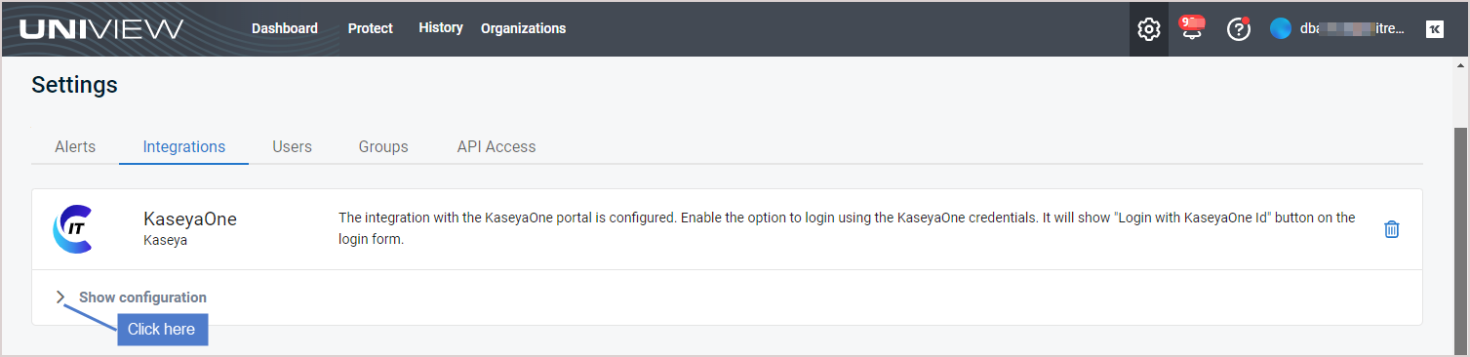Viewport: 1470px width, 357px height.
Task: Switch to the Users tab
Action: point(292,146)
